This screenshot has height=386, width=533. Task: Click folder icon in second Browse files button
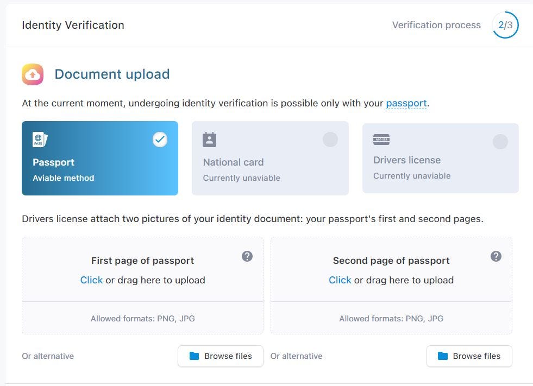pos(443,356)
